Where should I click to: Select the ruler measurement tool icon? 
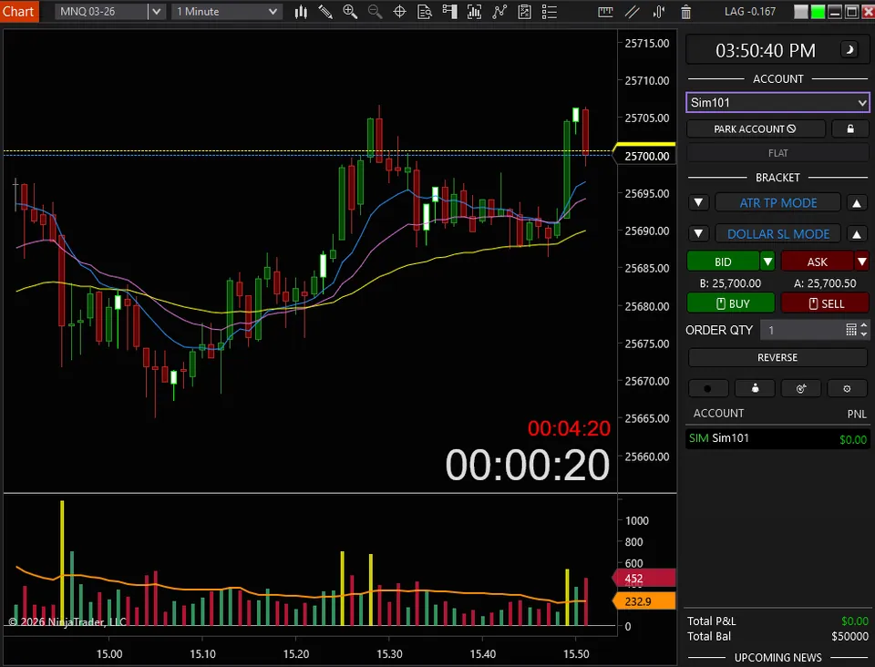point(605,12)
